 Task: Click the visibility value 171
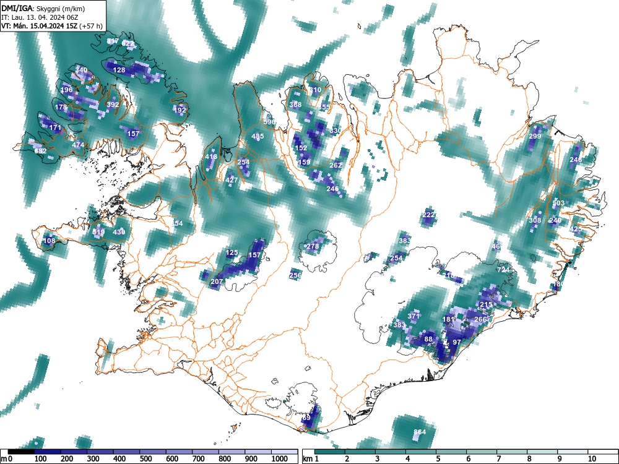[56, 127]
